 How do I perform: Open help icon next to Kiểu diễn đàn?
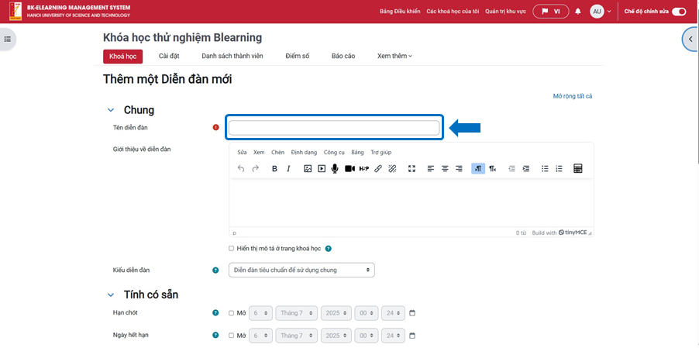[x=215, y=270]
